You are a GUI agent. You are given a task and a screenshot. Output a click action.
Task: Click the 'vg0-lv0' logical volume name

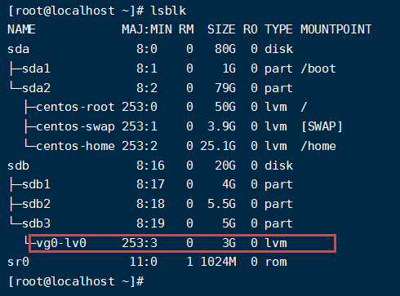click(x=61, y=243)
